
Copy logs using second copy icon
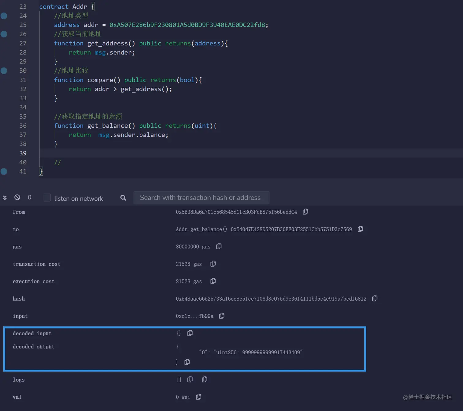[x=205, y=379]
